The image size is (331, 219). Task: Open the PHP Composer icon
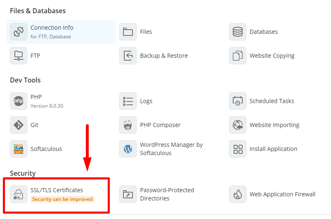click(x=128, y=125)
